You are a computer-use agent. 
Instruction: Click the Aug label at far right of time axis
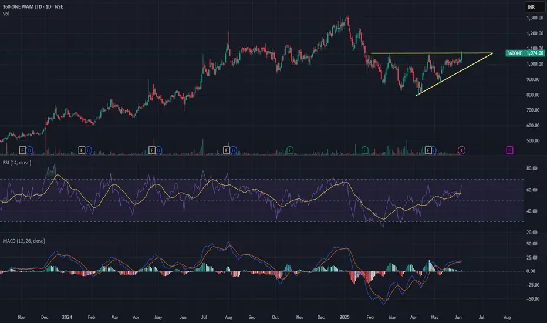pos(507,317)
